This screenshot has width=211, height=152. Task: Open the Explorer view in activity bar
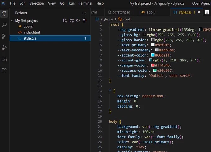(4, 14)
